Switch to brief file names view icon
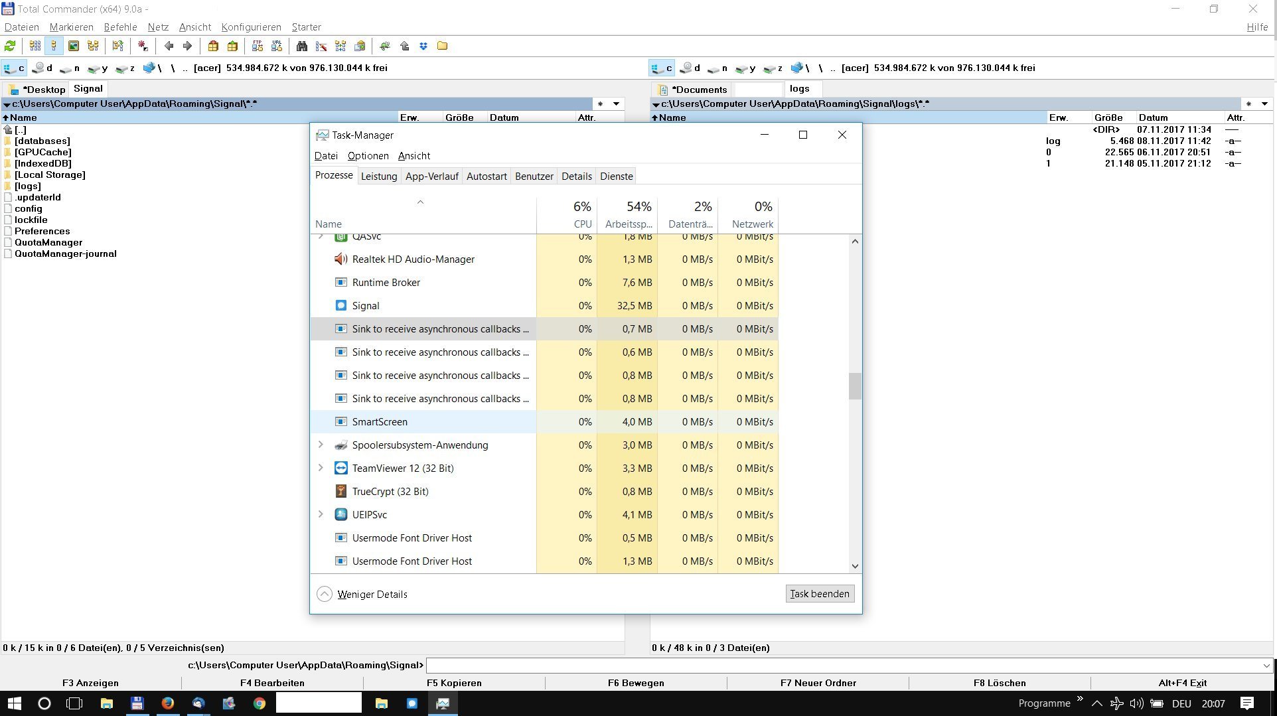This screenshot has width=1277, height=716. pyautogui.click(x=35, y=46)
